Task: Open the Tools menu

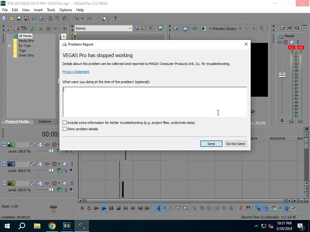Action: point(51,10)
